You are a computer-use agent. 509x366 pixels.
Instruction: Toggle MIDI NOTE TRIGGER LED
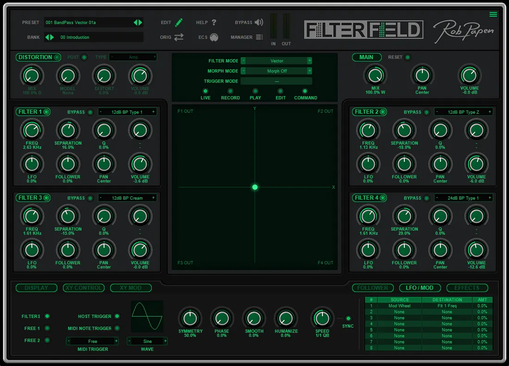(x=117, y=329)
